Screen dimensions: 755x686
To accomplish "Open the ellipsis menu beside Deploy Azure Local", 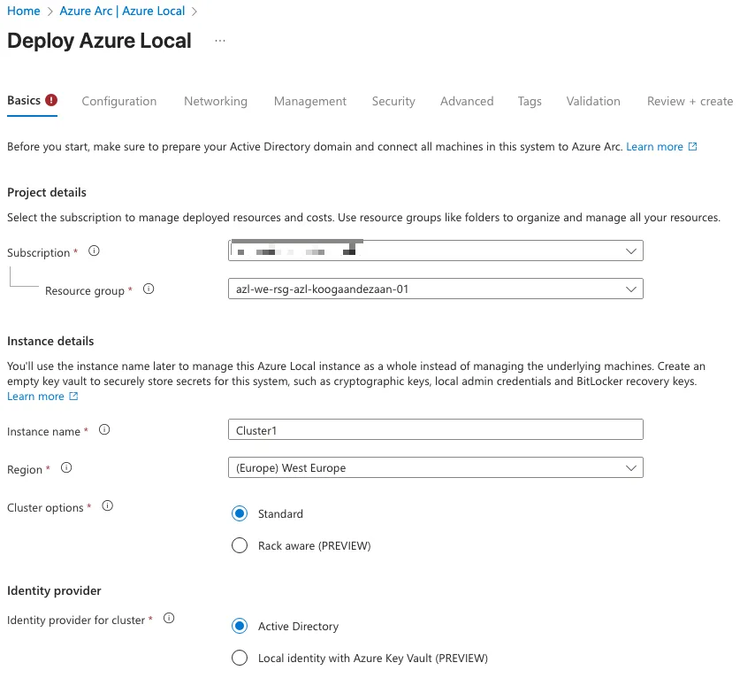I will click(x=220, y=41).
